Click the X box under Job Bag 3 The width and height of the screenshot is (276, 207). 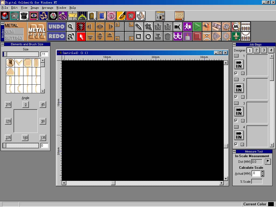point(243,120)
